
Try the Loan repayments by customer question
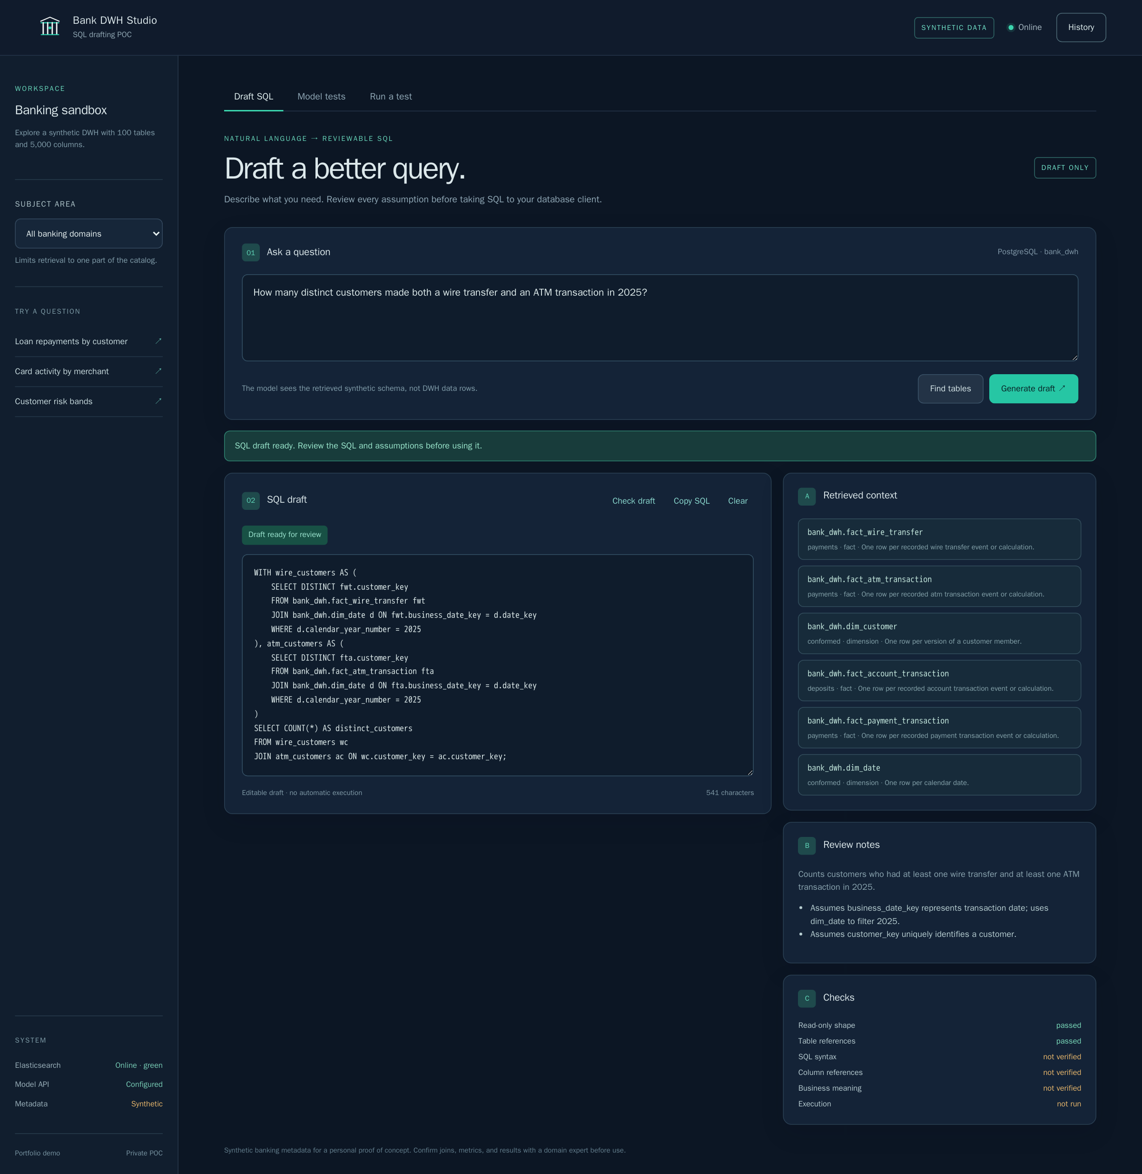(89, 341)
